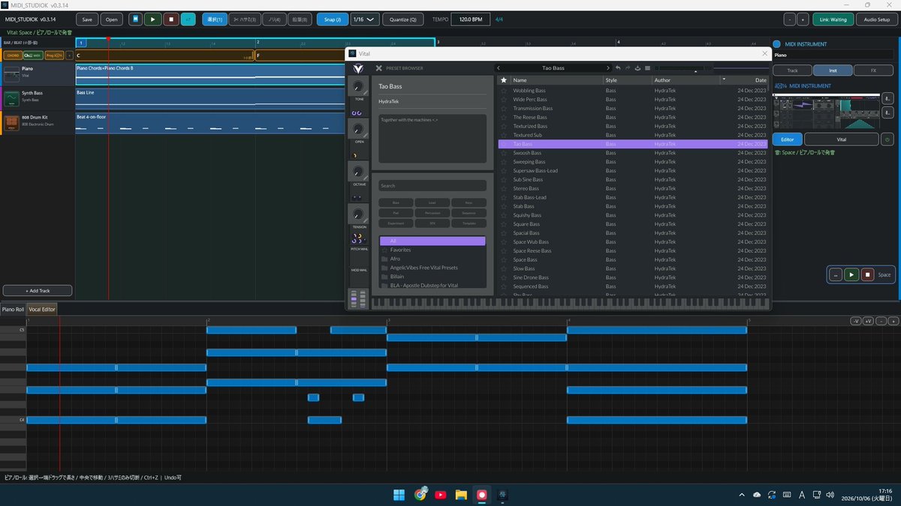Screen dimensions: 901x506
Task: Click next preset arrow beside Tao Bass
Action: coord(608,68)
